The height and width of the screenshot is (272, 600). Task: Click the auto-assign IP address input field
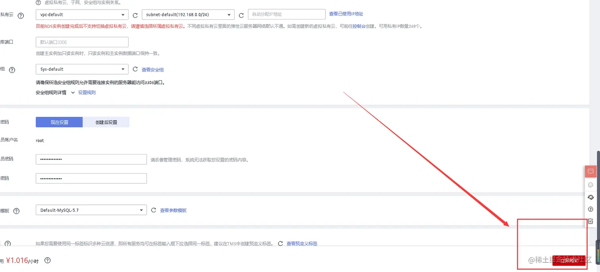pos(287,14)
